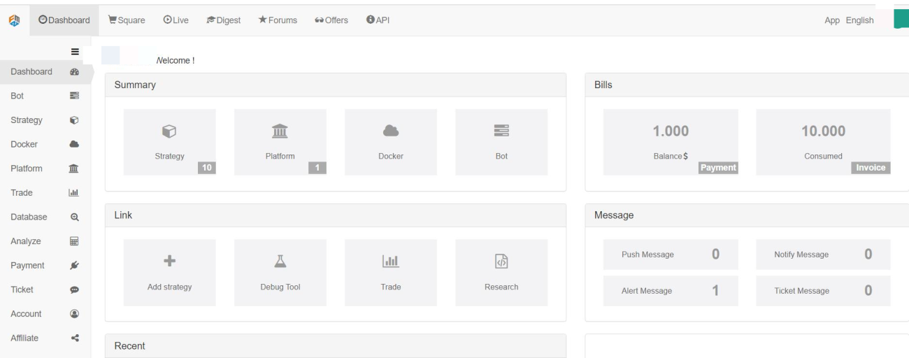Click the Dashboard gauge sidebar icon
Viewport: 909px width, 358px height.
(75, 72)
